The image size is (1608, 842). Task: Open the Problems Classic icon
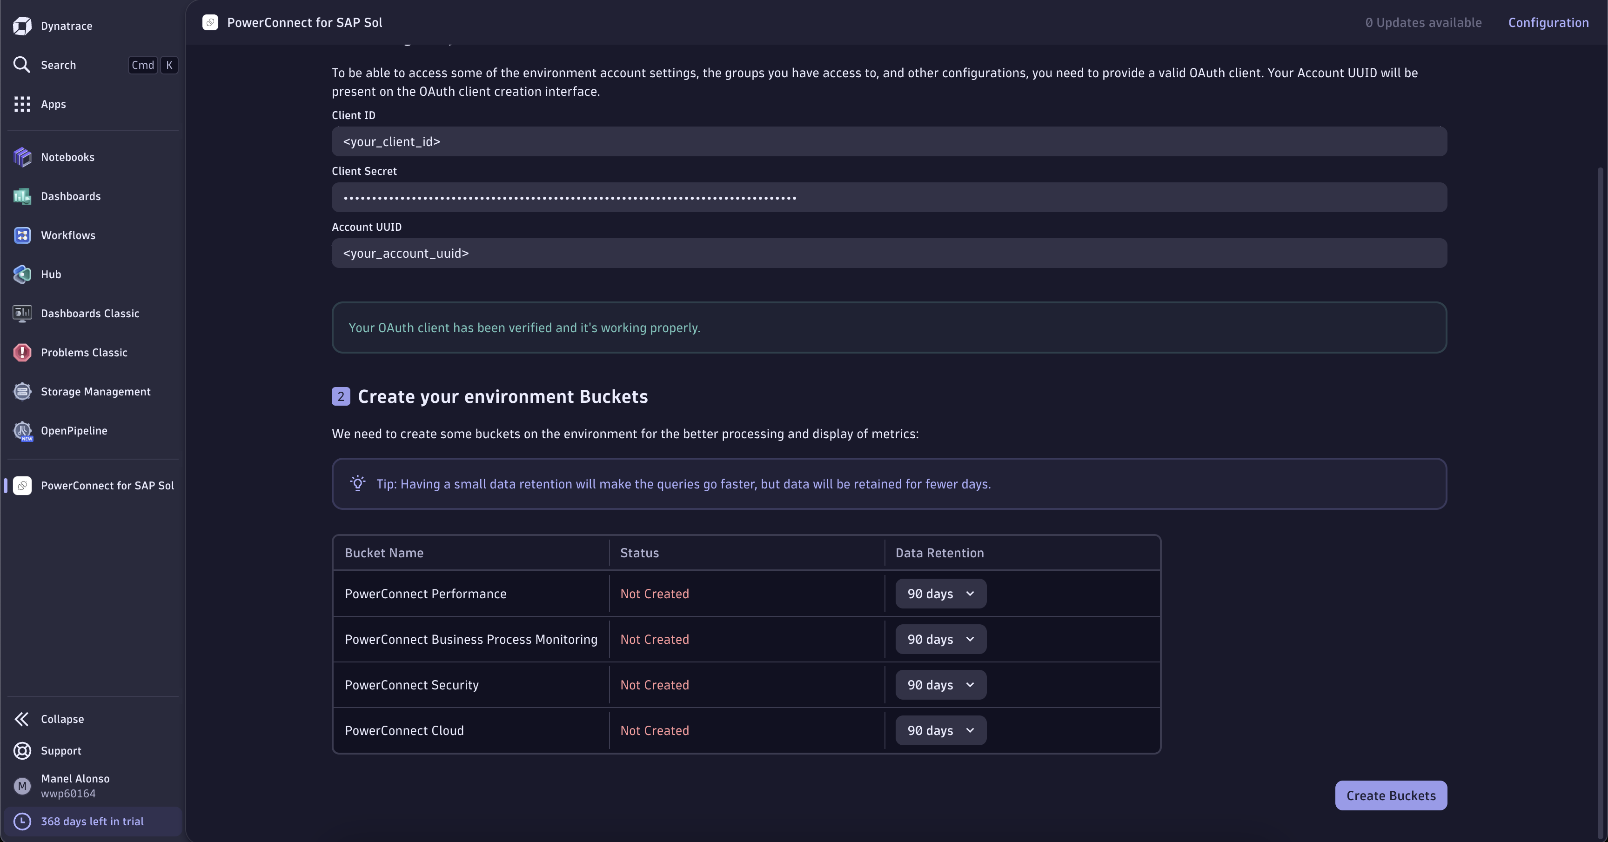22,352
